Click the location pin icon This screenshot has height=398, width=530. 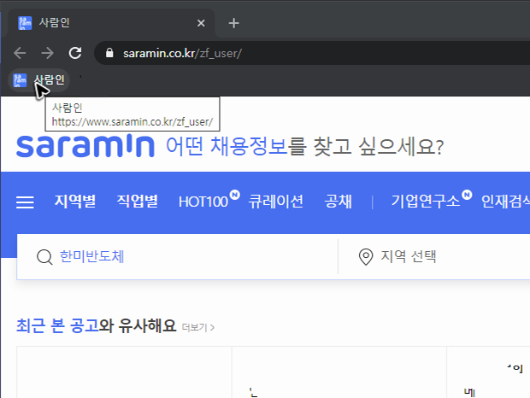pos(366,257)
